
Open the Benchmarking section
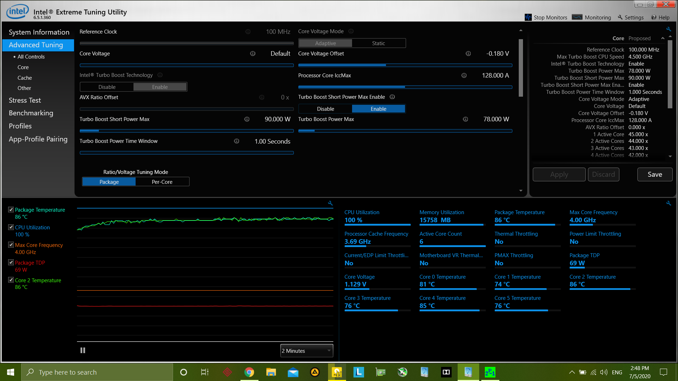31,113
